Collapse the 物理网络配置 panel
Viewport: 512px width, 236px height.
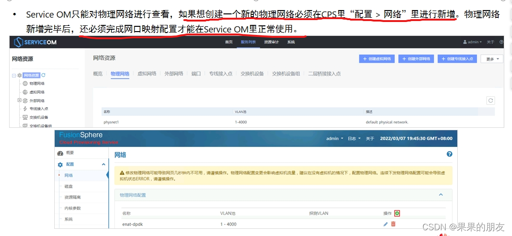pos(441,195)
